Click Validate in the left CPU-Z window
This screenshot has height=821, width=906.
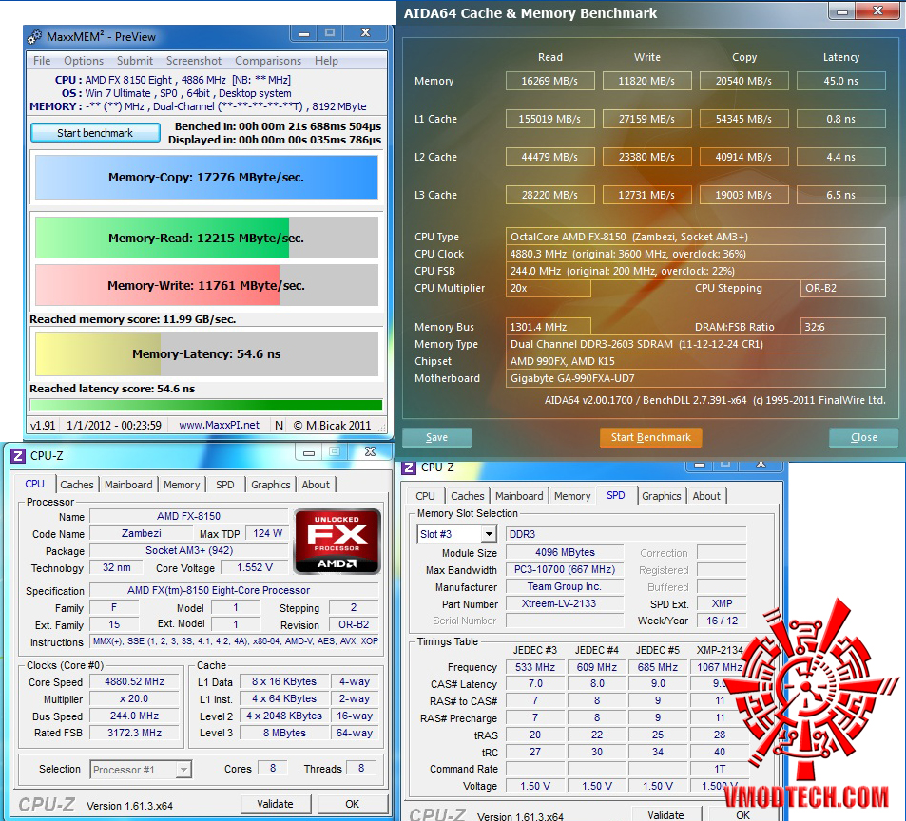point(275,804)
